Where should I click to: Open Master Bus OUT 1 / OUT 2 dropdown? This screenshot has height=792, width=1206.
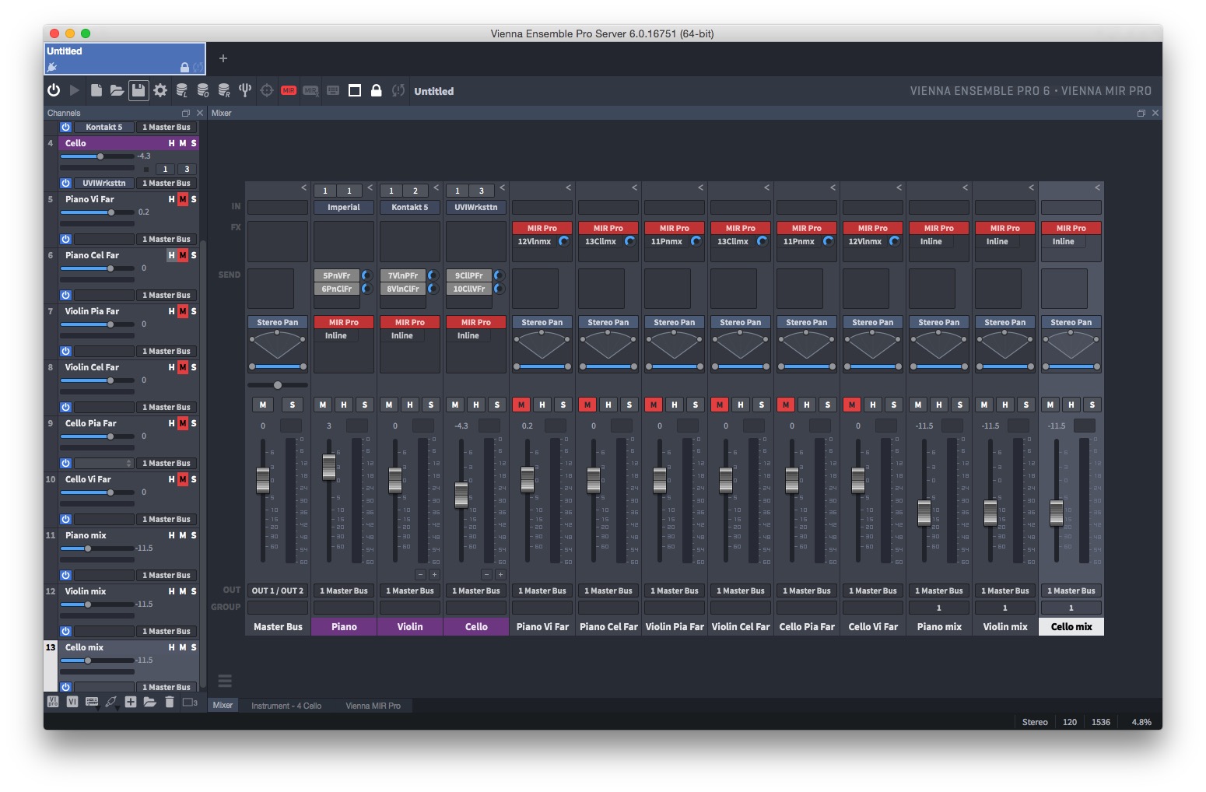pos(278,590)
